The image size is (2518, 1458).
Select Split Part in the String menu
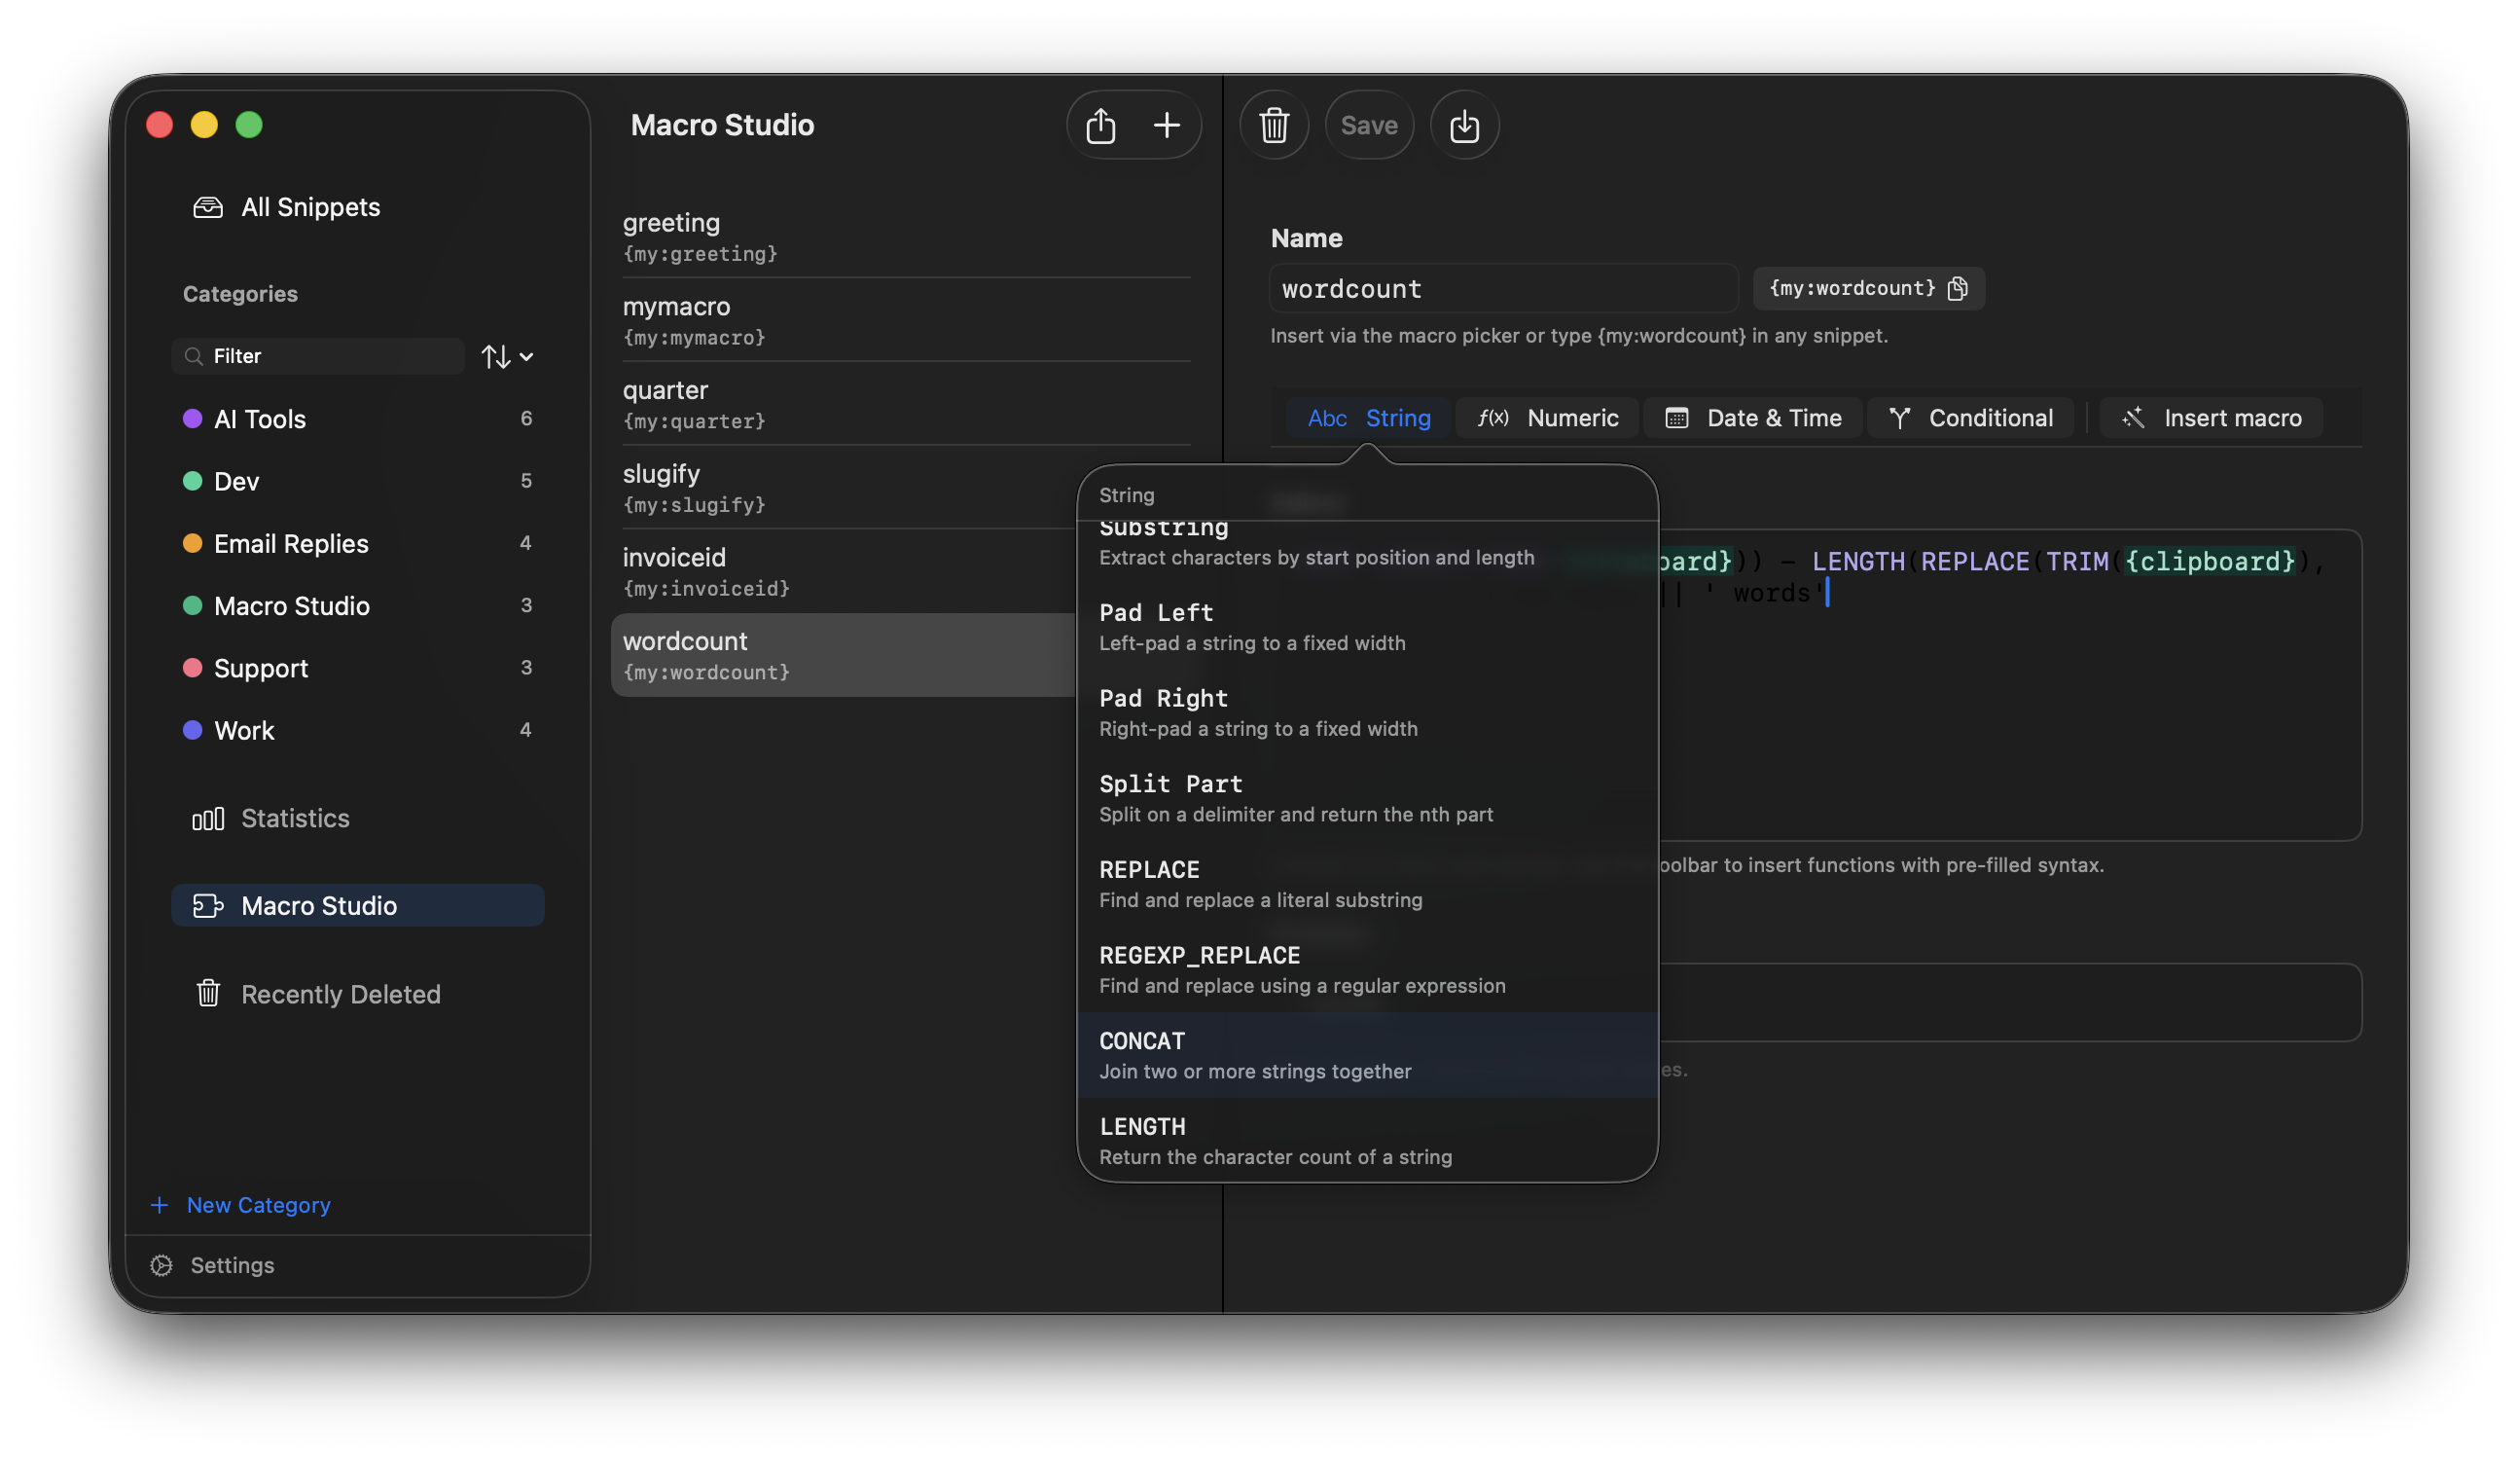[x=1367, y=798]
